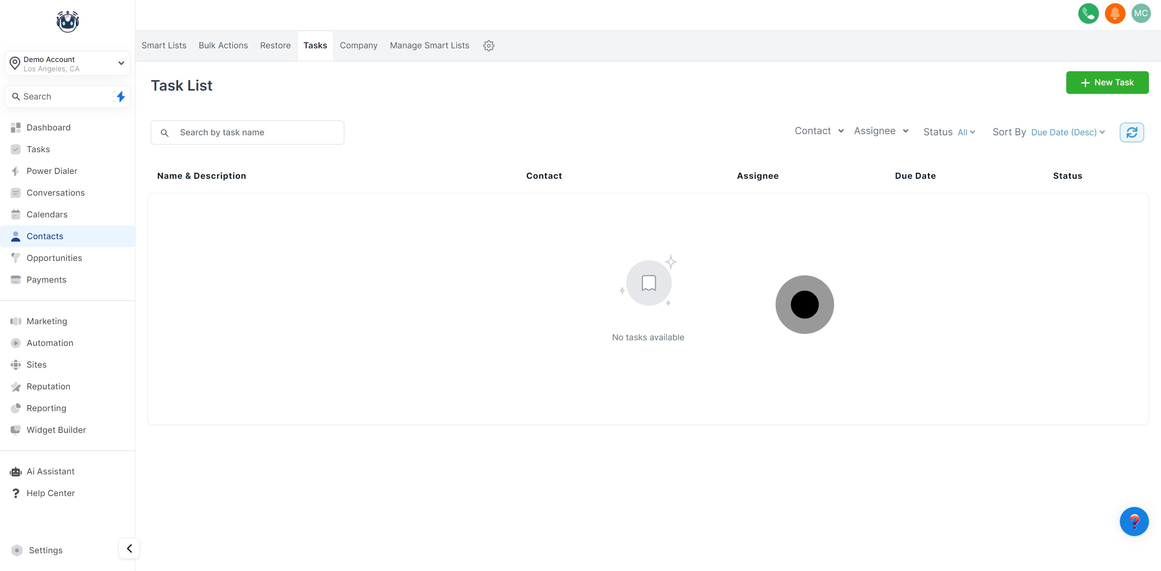The image size is (1161, 571).
Task: Change Sort By Due Date (Desc)
Action: [x=1067, y=132]
